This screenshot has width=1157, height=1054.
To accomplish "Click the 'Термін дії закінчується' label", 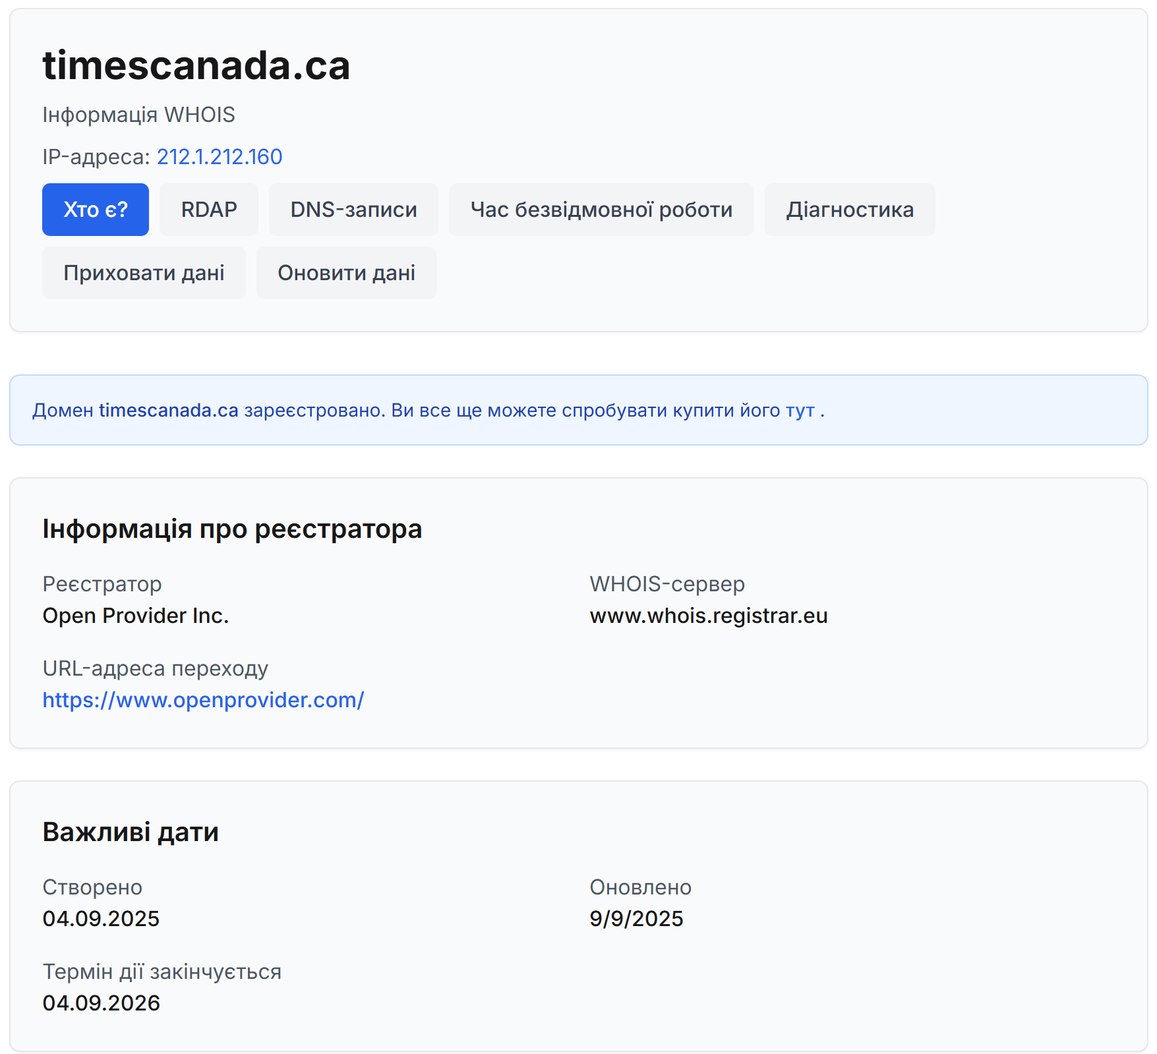I will pos(162,972).
